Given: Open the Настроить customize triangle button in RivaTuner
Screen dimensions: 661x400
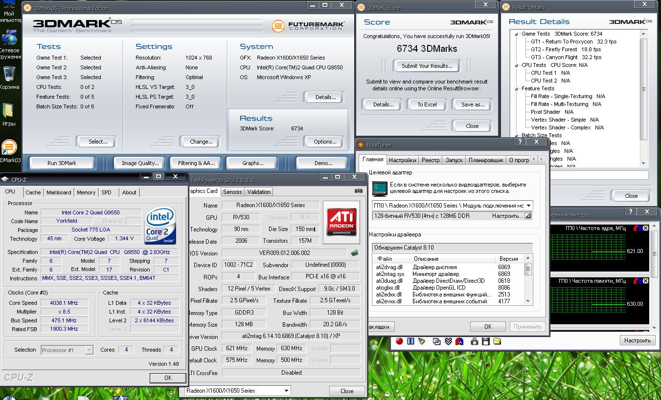Looking at the screenshot, I should pos(528,216).
